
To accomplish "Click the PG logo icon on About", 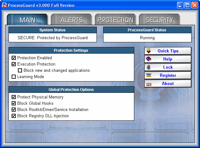I will [x=149, y=83].
